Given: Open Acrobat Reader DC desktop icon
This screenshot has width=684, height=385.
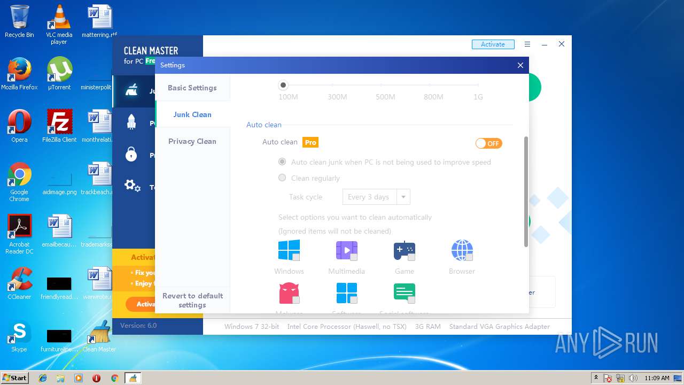Looking at the screenshot, I should pos(19,234).
